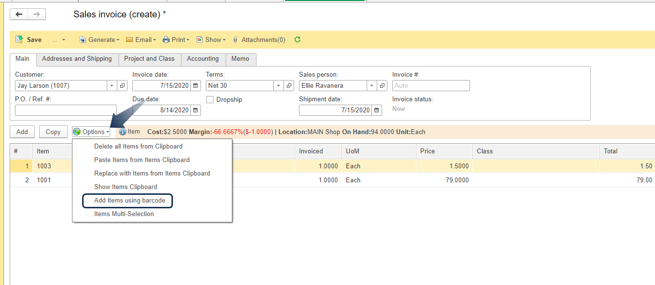The height and width of the screenshot is (285, 655).
Task: Expand the Sales person dropdown arrow
Action: [x=371, y=86]
